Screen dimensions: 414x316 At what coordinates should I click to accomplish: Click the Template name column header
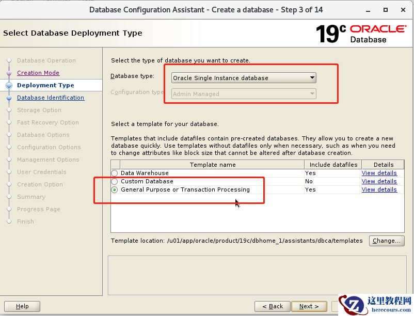(212, 165)
